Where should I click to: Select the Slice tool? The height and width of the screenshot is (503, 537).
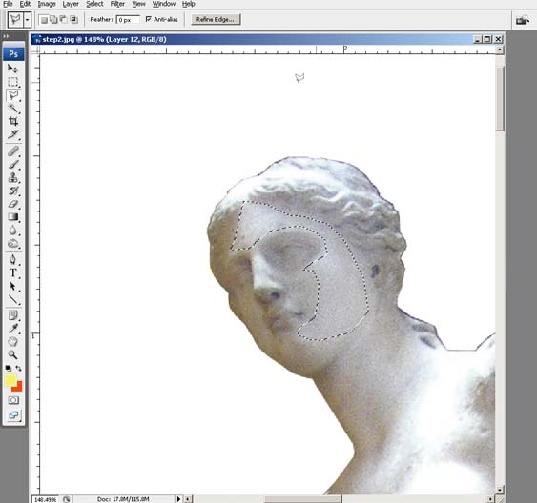tap(13, 134)
